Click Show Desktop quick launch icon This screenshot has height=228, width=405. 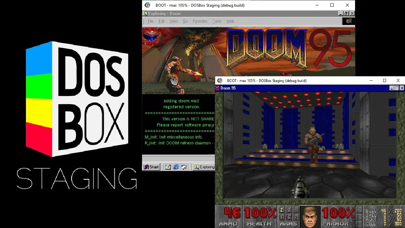pyautogui.click(x=168, y=167)
